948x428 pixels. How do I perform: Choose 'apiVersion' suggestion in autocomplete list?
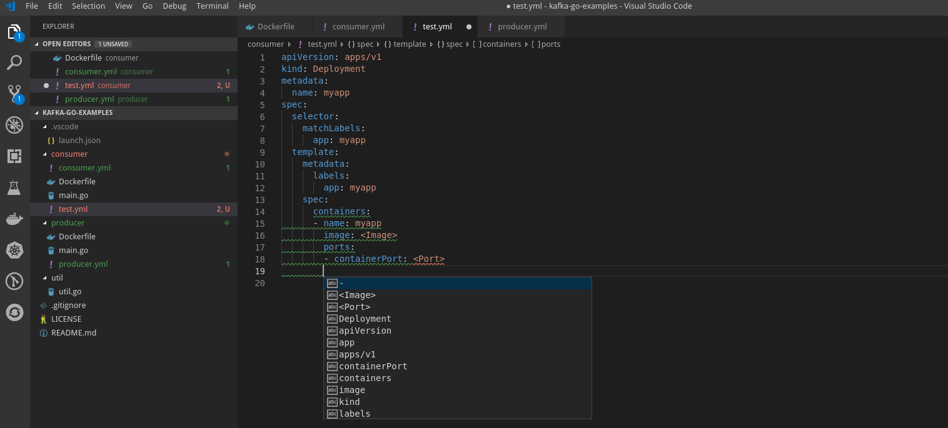[458, 331]
